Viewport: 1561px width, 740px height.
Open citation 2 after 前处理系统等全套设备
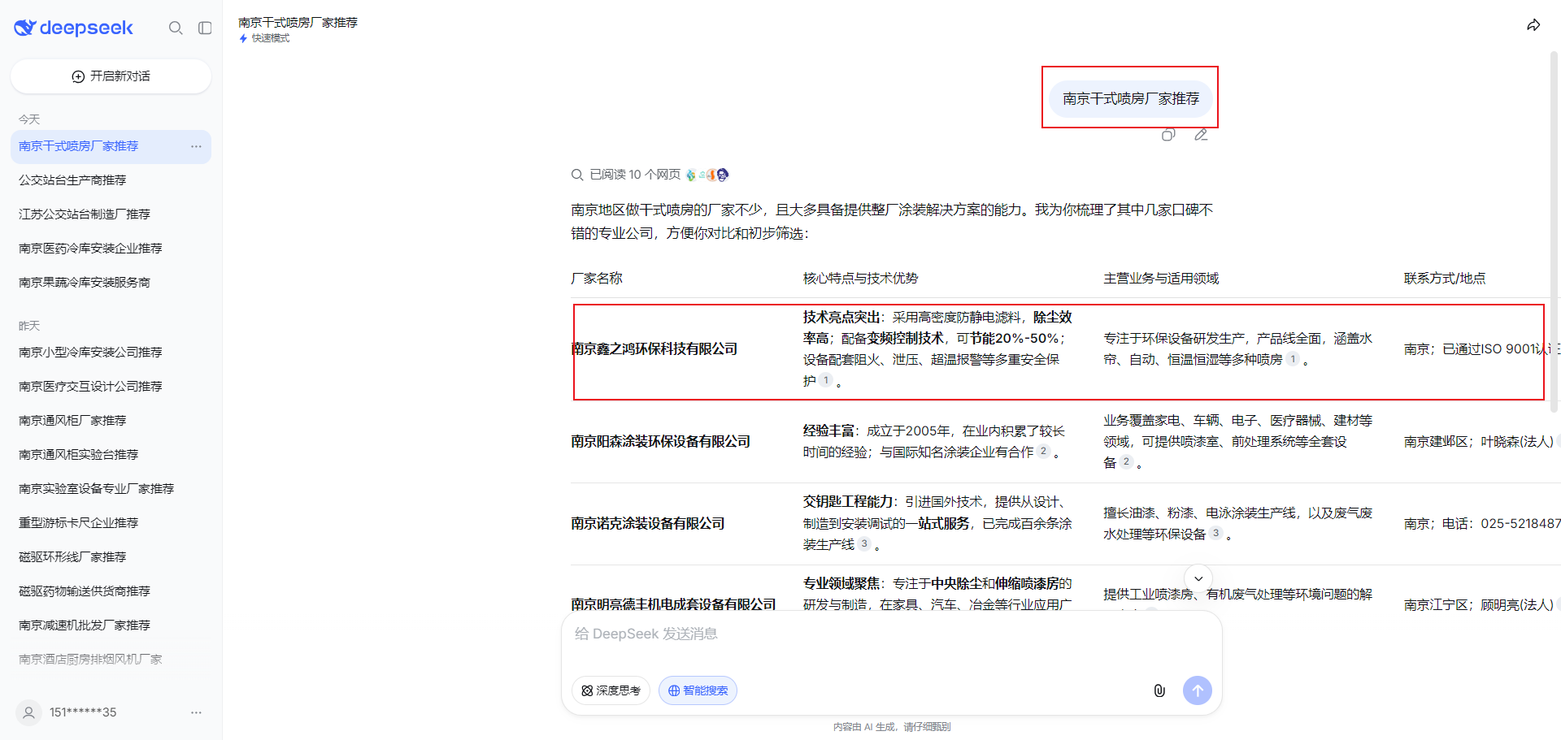point(1126,461)
